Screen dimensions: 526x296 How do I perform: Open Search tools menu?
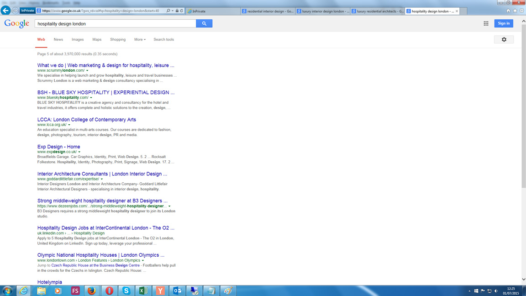coord(163,40)
